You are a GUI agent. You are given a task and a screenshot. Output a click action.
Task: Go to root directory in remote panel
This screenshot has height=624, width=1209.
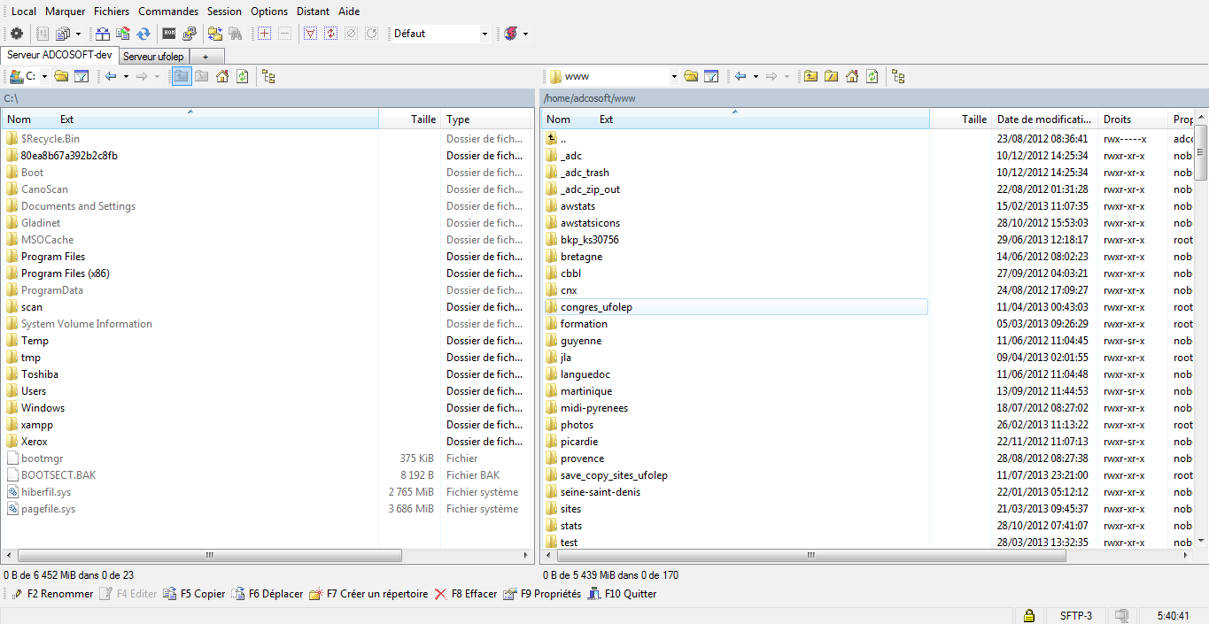click(832, 76)
